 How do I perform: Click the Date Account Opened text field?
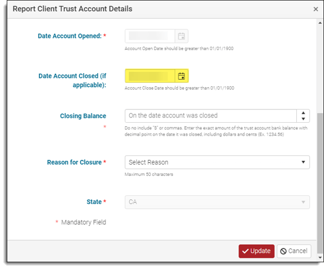(150, 36)
